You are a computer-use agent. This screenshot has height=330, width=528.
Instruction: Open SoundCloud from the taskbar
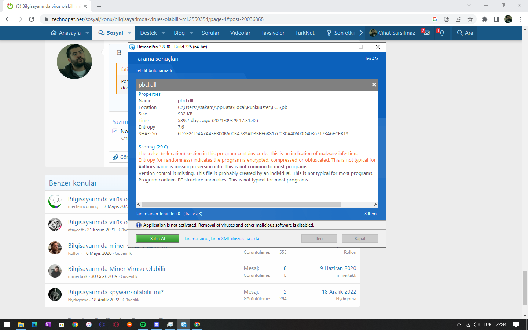(x=129, y=324)
